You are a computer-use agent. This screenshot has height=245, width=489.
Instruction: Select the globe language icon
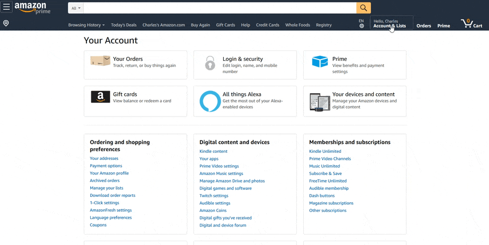[361, 25]
